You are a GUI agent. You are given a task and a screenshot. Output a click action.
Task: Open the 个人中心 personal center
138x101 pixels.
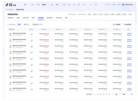(x=107, y=5)
